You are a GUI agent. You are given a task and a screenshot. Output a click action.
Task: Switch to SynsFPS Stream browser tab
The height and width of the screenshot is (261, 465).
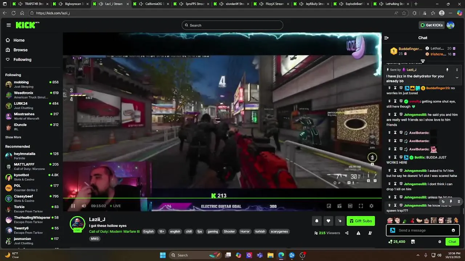(192, 4)
